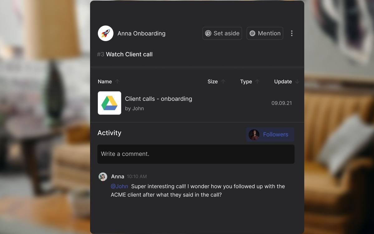Click the Anna commenter name
This screenshot has height=234, width=374.
118,176
